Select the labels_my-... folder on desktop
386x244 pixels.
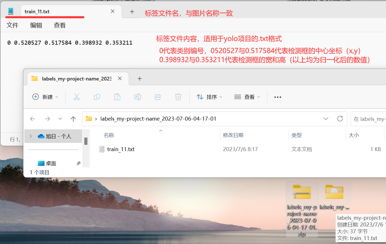[x=334, y=197]
